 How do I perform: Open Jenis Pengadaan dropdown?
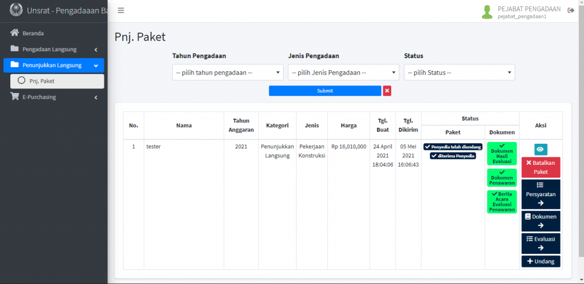point(343,72)
